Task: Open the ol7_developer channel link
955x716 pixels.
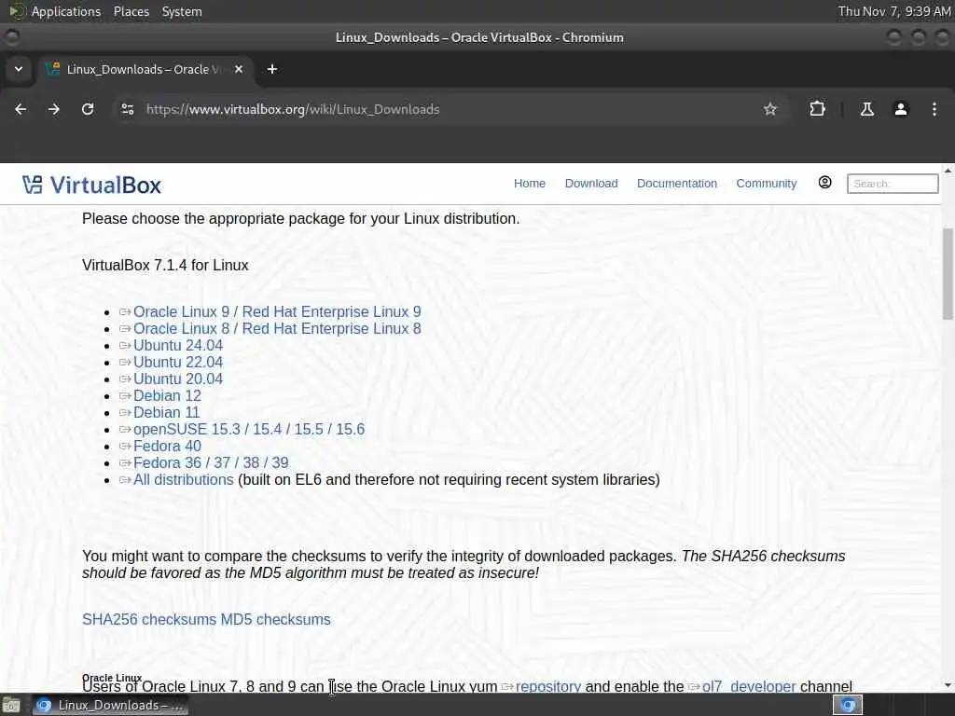Action: [749, 686]
